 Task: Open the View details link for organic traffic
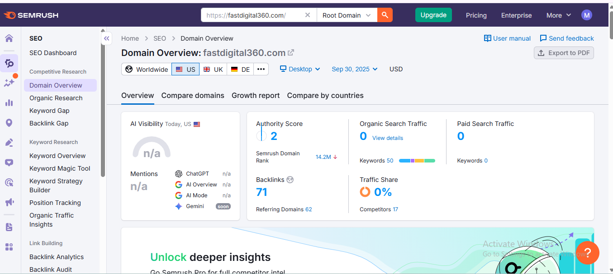coord(387,138)
